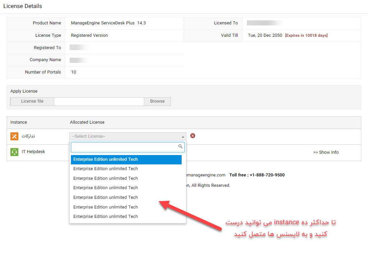Click the Number of Portals value 10
Viewport: 368px width, 267px height.
click(74, 72)
